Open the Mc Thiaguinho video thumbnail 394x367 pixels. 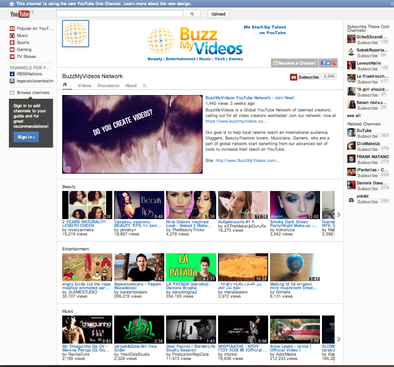[87, 330]
